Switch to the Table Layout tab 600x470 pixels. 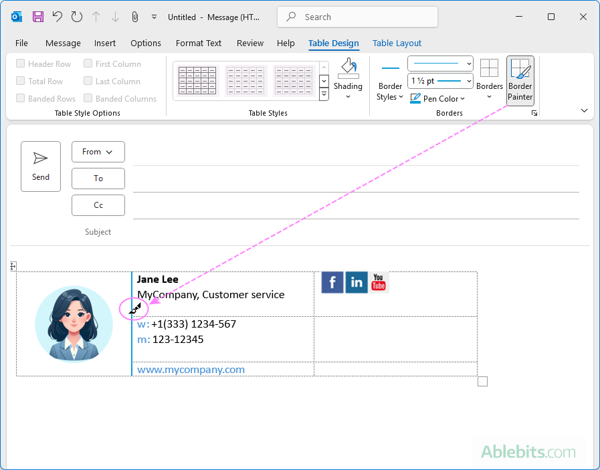pyautogui.click(x=397, y=43)
